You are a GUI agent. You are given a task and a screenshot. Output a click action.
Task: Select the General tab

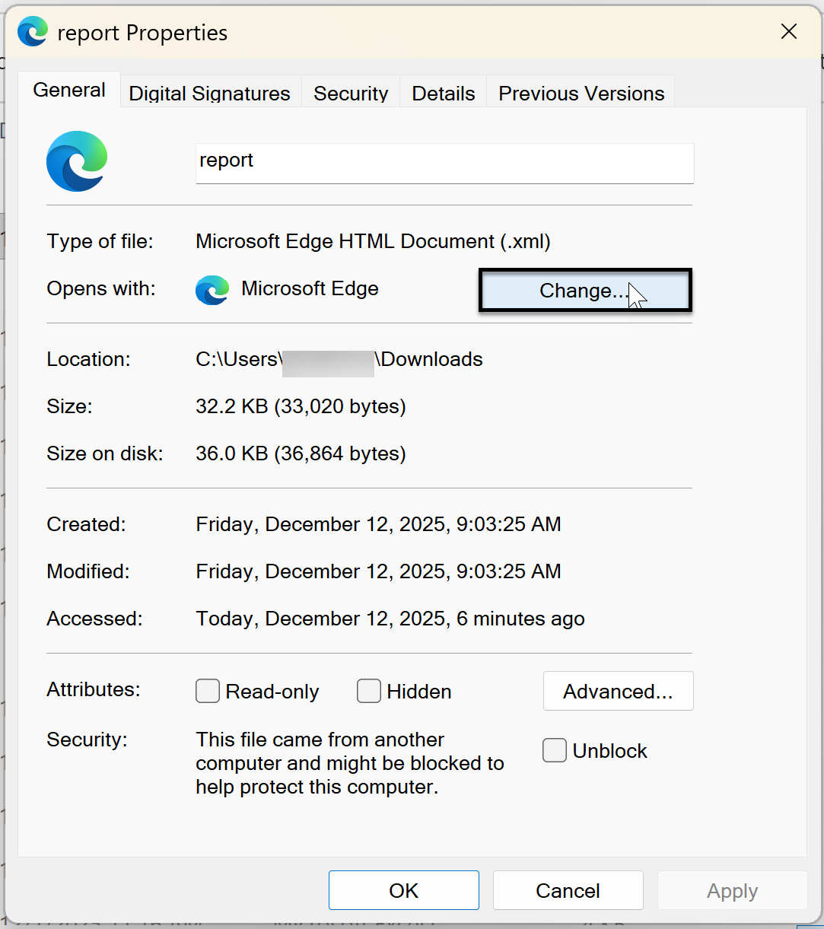click(69, 91)
